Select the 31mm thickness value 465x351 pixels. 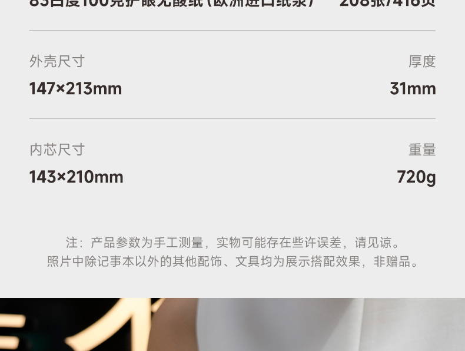coord(413,88)
